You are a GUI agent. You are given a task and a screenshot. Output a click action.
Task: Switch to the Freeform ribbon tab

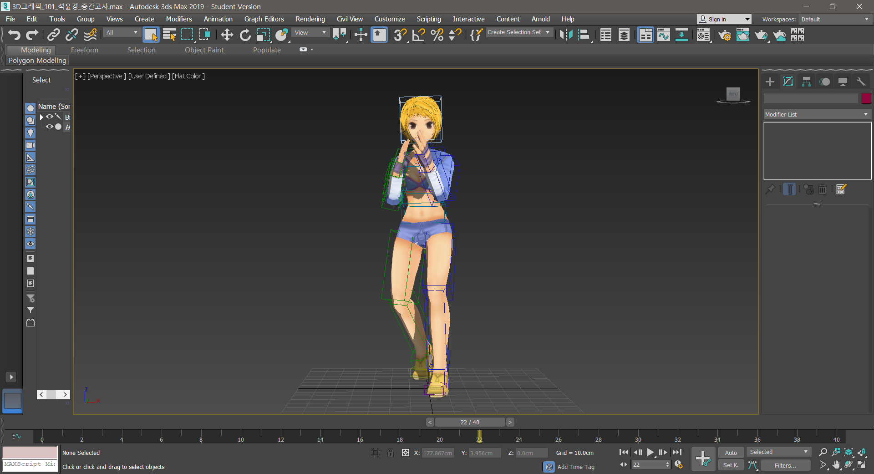[85, 50]
